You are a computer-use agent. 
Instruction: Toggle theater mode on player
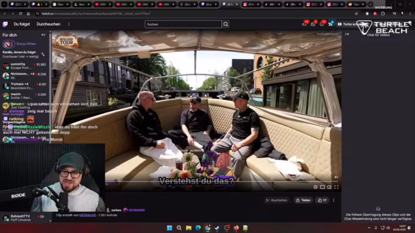click(x=329, y=187)
